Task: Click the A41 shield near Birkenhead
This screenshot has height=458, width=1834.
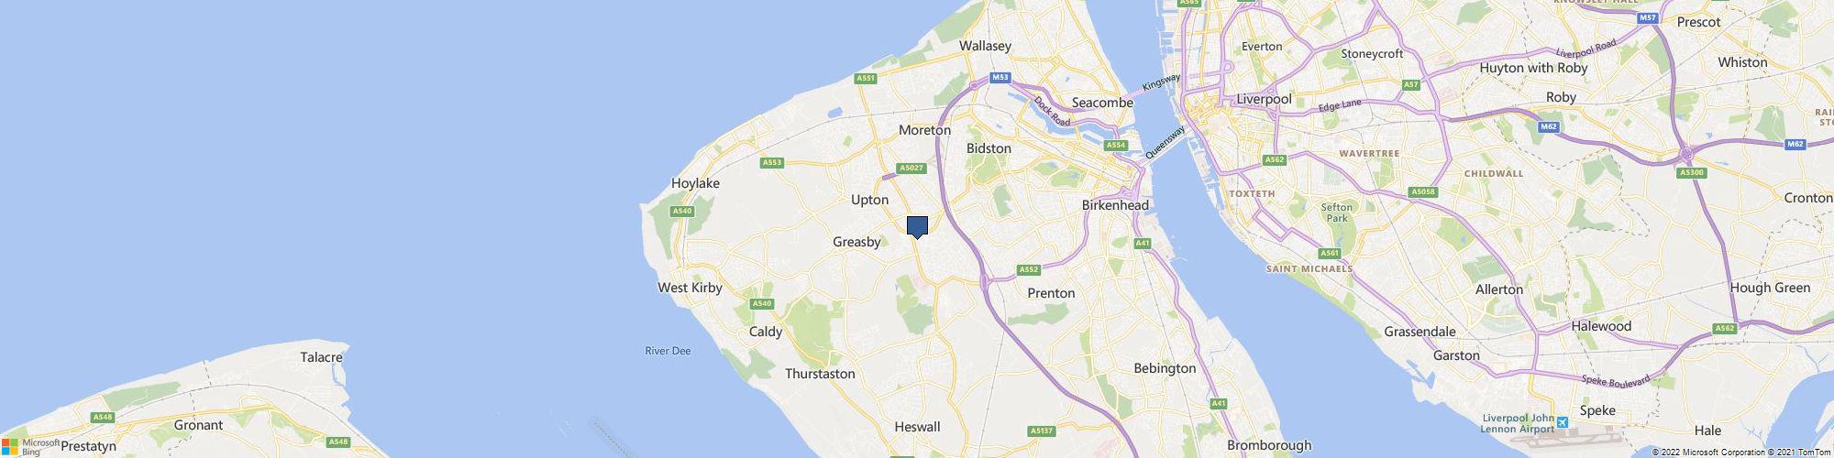Action: click(1143, 243)
